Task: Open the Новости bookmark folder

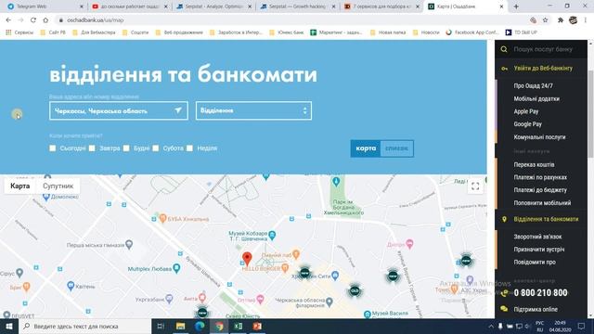Action: coord(427,32)
